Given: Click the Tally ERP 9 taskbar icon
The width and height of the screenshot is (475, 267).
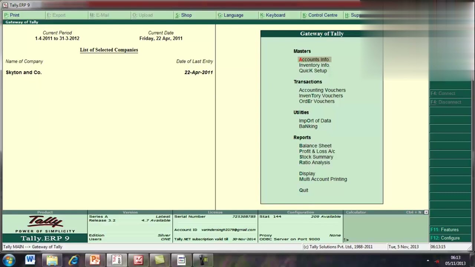Looking at the screenshot, I should click(117, 260).
